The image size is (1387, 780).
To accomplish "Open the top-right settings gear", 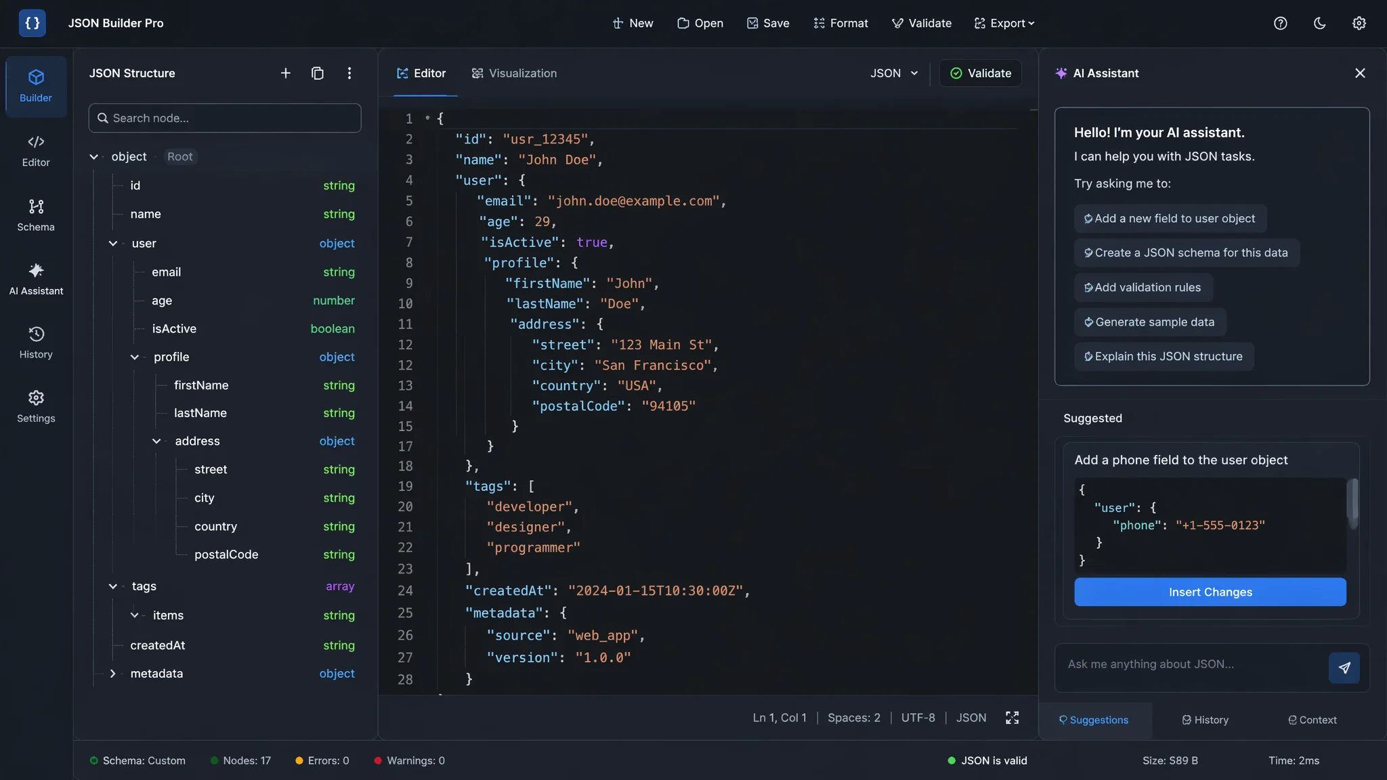I will (x=1359, y=23).
